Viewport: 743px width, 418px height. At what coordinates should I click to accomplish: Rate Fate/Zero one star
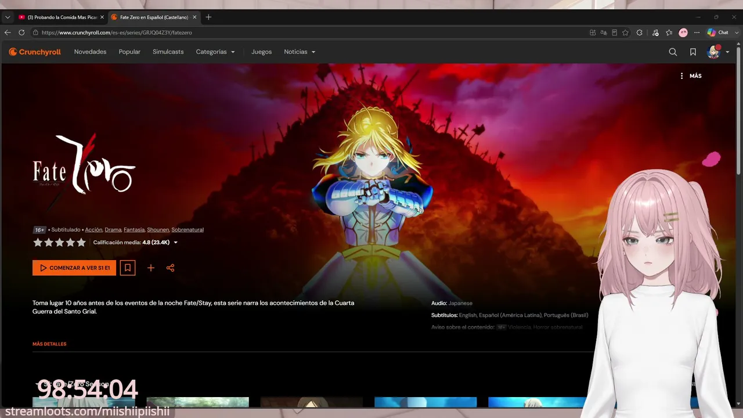pos(38,243)
